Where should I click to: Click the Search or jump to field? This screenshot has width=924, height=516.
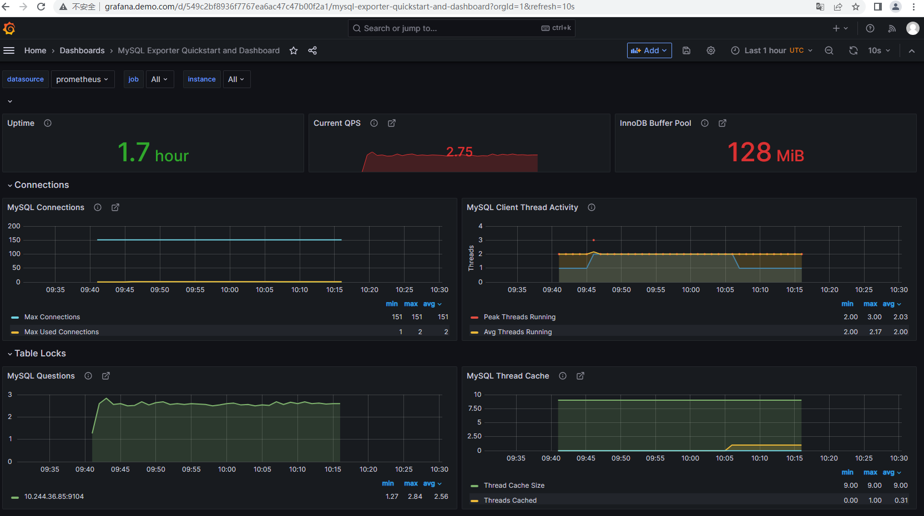pos(462,28)
